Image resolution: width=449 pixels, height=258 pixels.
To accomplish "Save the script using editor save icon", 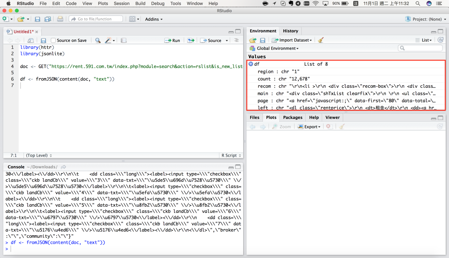I will [x=43, y=40].
